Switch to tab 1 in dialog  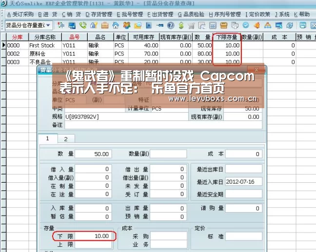[x=48, y=138]
